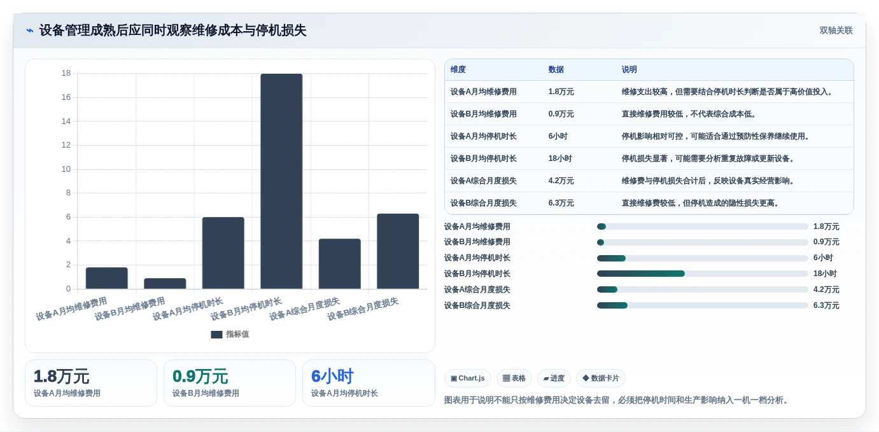The height and width of the screenshot is (432, 879).
Task: Click the 18小时 value in table
Action: click(560, 159)
